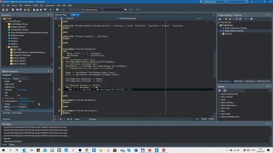Click the Quick Edit link
273x153 pixels.
click(x=6, y=113)
